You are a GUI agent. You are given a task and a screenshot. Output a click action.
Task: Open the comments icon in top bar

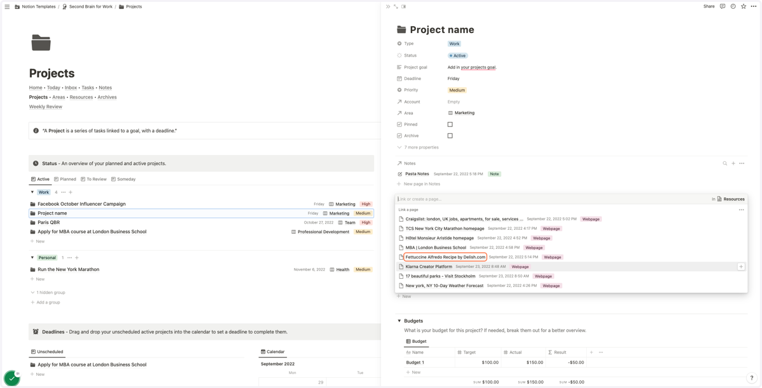point(723,6)
